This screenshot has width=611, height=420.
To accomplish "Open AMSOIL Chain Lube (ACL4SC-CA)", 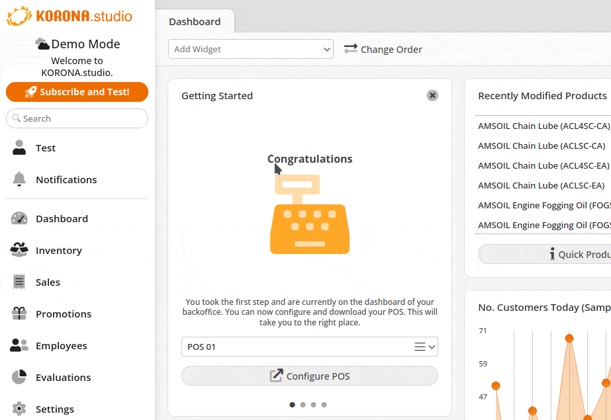I will pos(544,126).
